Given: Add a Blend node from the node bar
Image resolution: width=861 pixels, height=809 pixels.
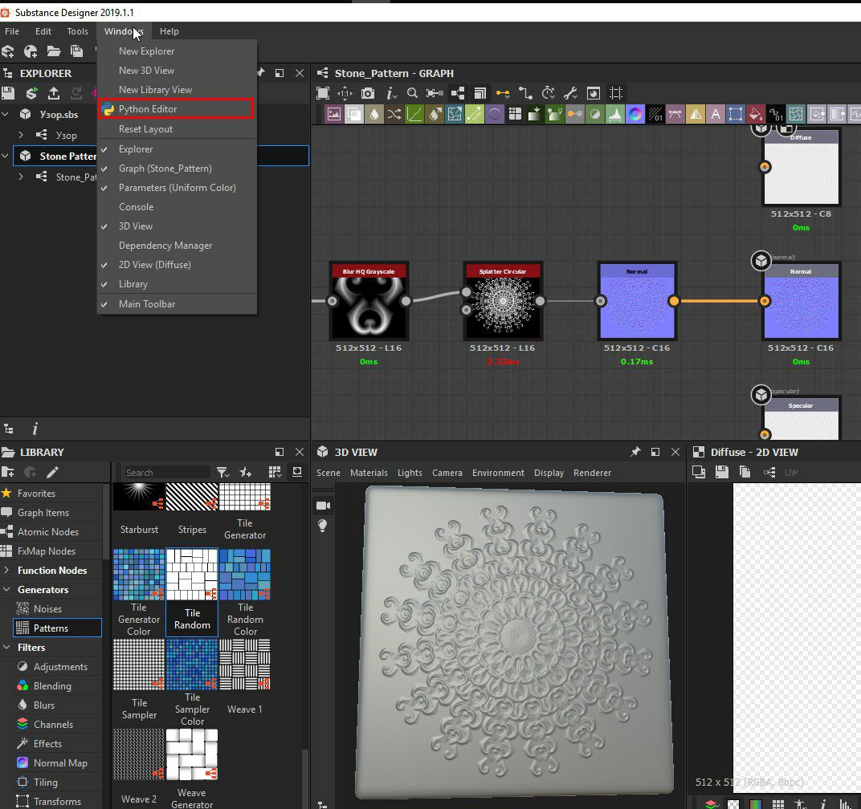Looking at the screenshot, I should click(354, 114).
